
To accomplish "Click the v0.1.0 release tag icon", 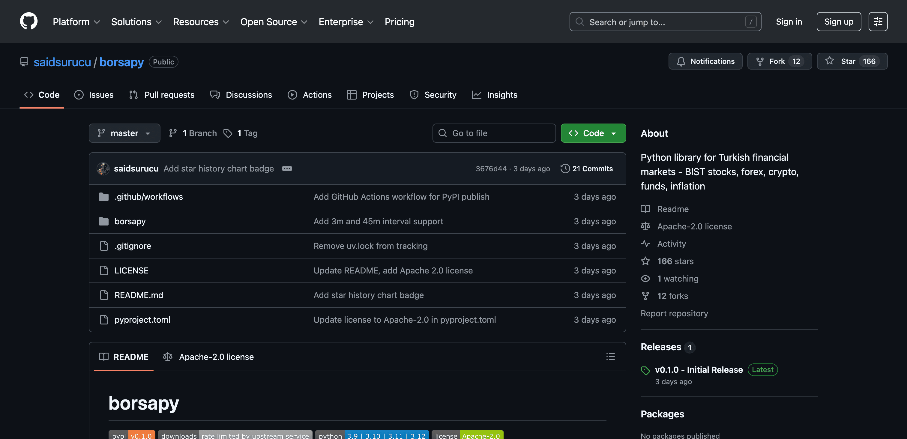I will [x=645, y=370].
